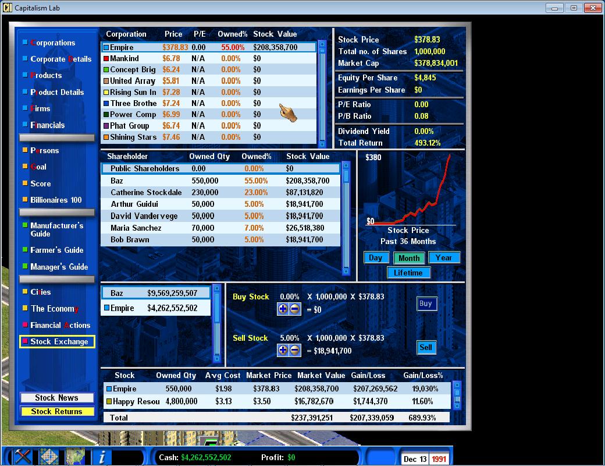Click the Stock News button
This screenshot has width=605, height=466.
click(x=57, y=398)
